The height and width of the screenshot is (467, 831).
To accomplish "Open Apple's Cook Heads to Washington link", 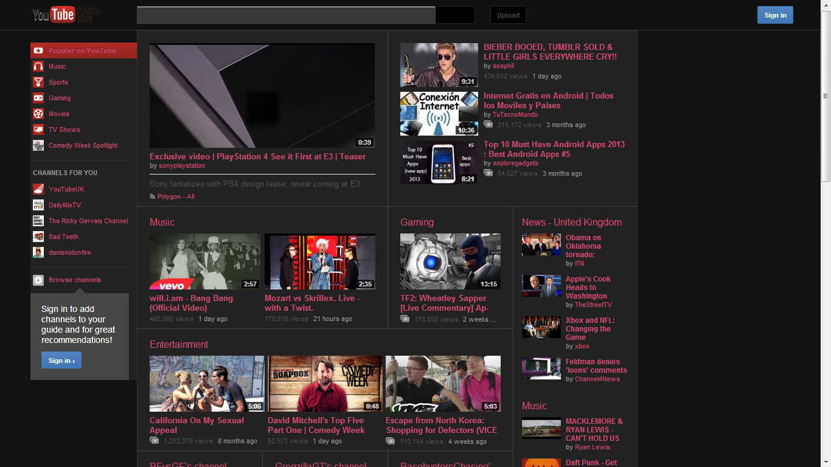I will click(588, 288).
